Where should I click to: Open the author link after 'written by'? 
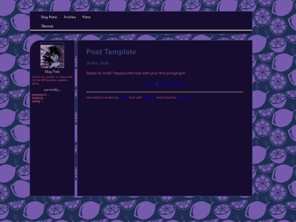123,98
